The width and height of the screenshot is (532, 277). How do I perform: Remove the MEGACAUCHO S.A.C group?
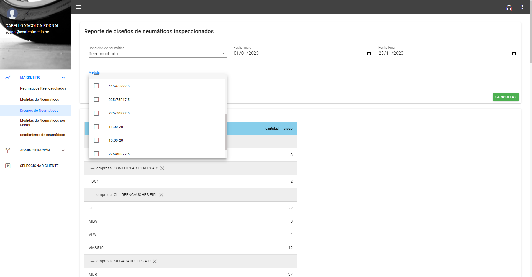tap(155, 261)
